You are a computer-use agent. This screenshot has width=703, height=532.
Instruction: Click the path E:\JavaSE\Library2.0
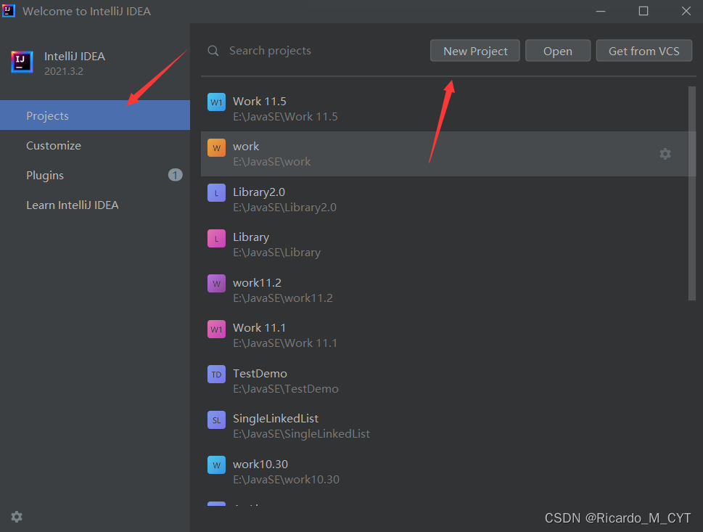(284, 208)
